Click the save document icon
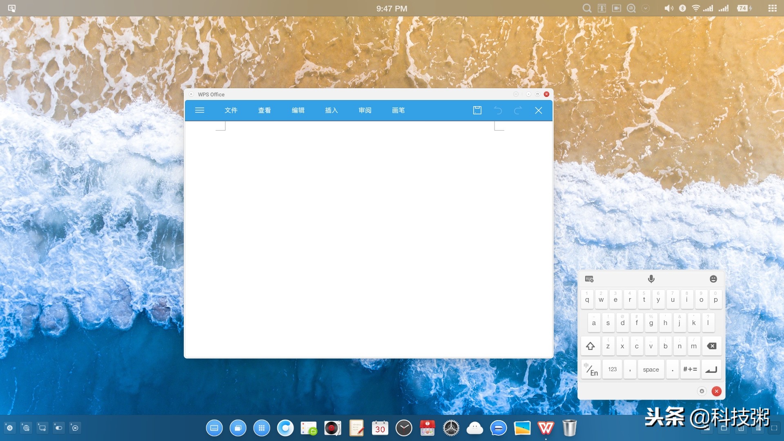Screen dimensions: 784x441 [477, 110]
